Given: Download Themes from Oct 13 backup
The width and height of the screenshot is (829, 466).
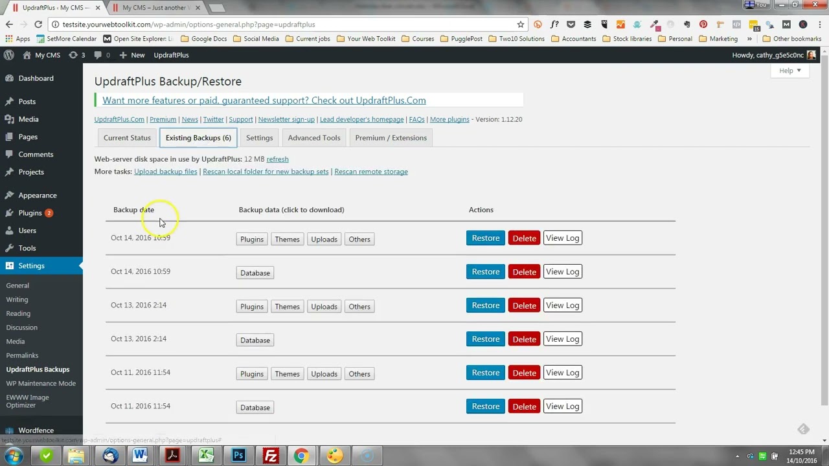Looking at the screenshot, I should (287, 307).
